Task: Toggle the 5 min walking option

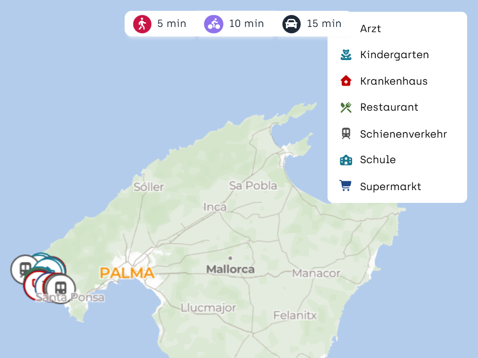Action: pyautogui.click(x=160, y=24)
